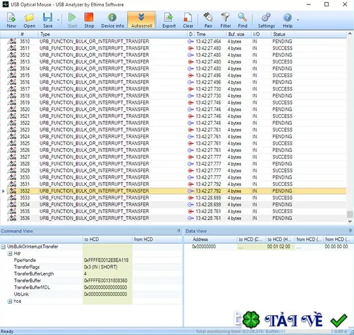Show Device info

click(x=113, y=20)
